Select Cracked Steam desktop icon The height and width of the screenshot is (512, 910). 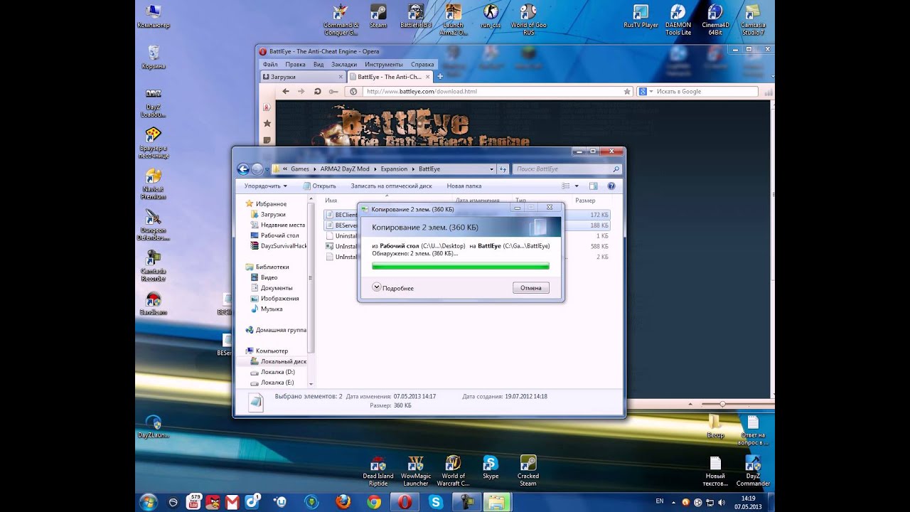[x=528, y=471]
